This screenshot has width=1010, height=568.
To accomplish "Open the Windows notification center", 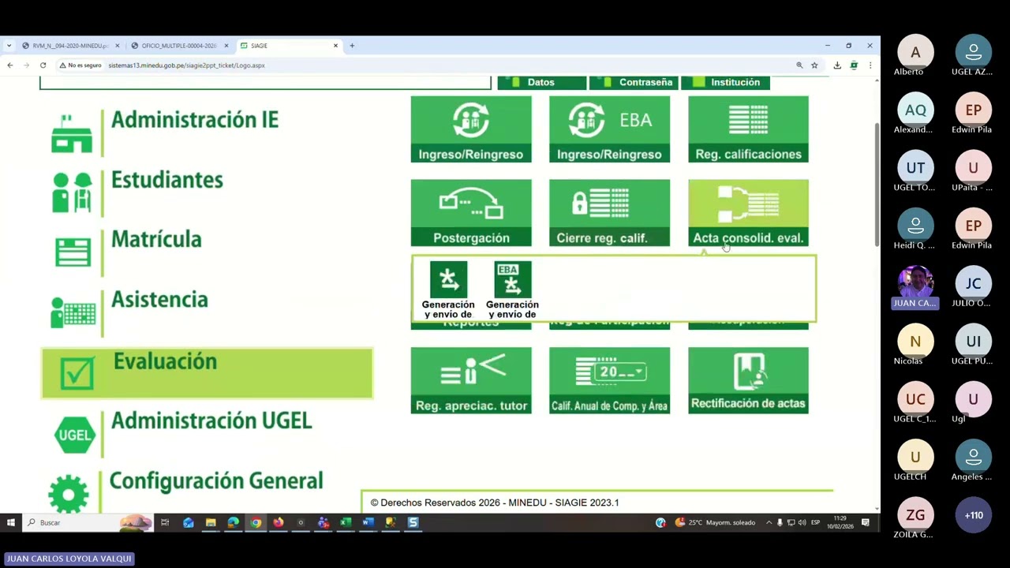I will pos(866,522).
